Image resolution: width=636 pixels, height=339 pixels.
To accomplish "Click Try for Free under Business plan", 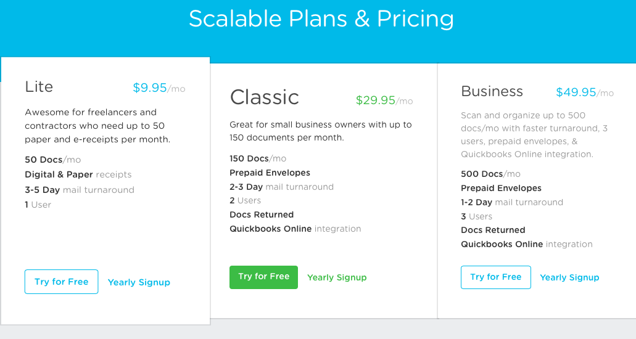I will pos(495,277).
